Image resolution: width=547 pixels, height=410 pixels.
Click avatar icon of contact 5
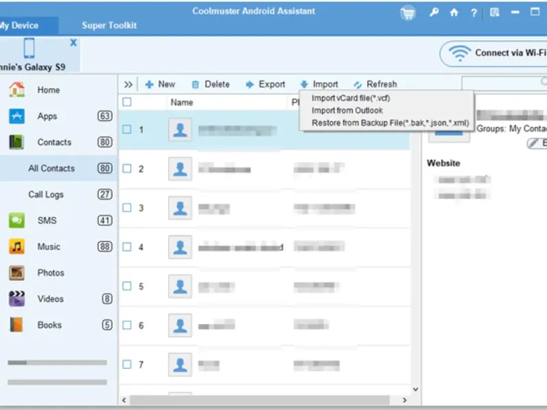coord(180,286)
